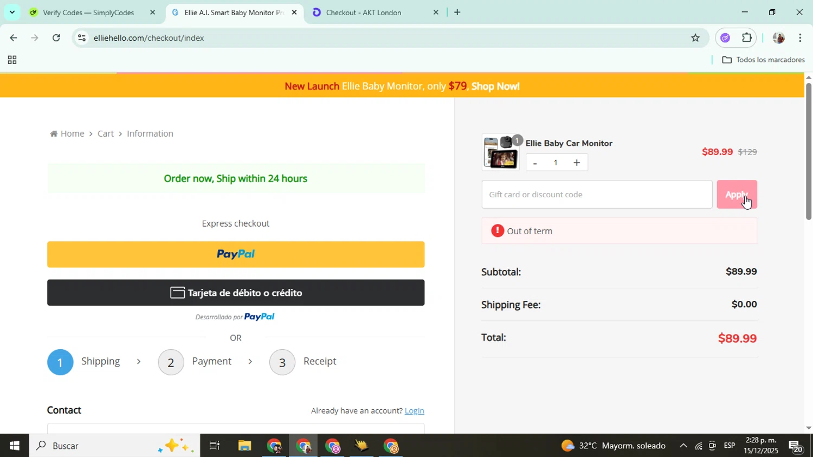Viewport: 813px width, 457px height.
Task: Open File Explorer from the taskbar
Action: [244, 446]
